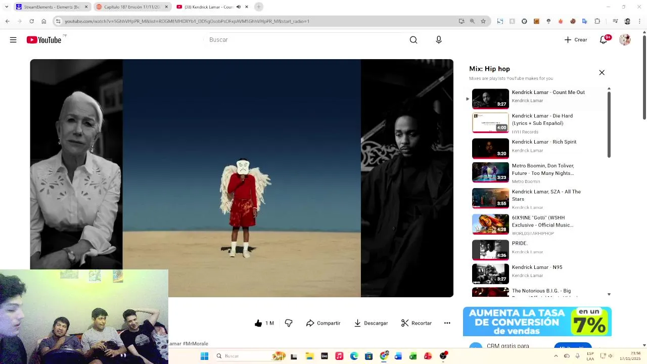This screenshot has height=364, width=647.
Task: Go to the YouTube home logo
Action: 44,40
